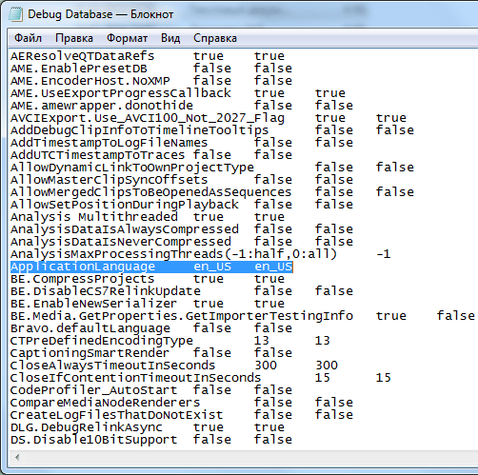Click the second en_US value
The image size is (478, 475).
coord(273,267)
